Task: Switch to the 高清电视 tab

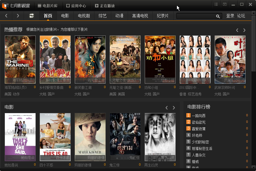Action: [x=140, y=16]
